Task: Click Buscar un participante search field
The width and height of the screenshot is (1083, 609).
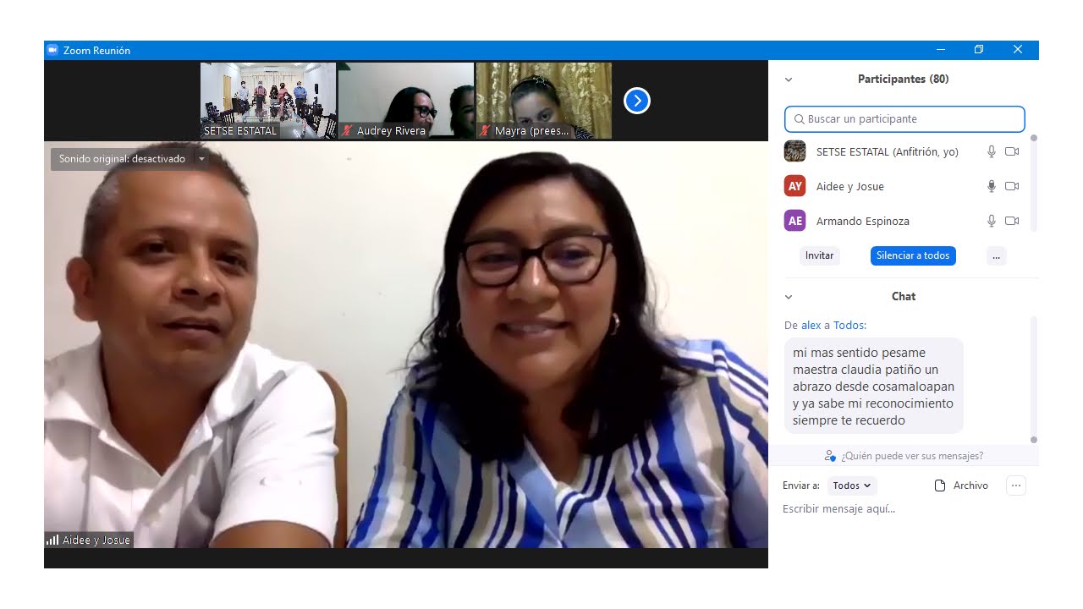Action: click(904, 119)
